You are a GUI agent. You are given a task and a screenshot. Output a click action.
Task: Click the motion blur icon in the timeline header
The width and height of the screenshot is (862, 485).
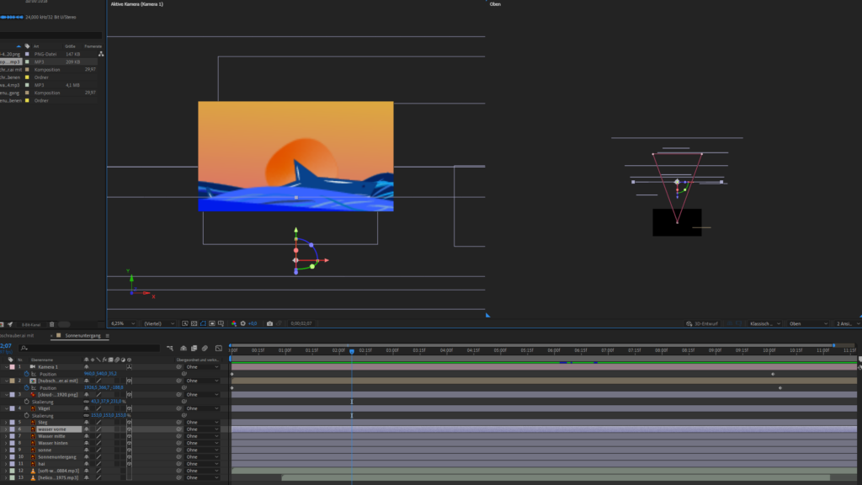pyautogui.click(x=206, y=348)
